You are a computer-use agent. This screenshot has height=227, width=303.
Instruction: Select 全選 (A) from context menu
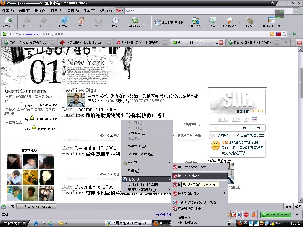tap(133, 171)
